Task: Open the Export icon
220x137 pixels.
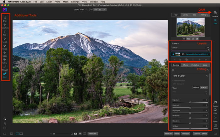Action: pyautogui.click(x=215, y=127)
